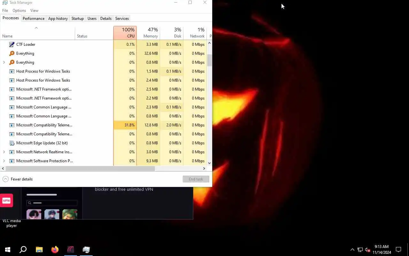
Task: Click the horizontal scrollbar right arrow
Action: (204, 168)
